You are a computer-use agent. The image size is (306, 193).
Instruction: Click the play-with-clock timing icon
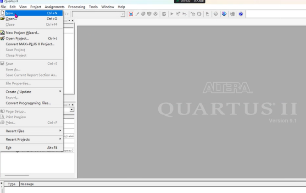pos(193,14)
